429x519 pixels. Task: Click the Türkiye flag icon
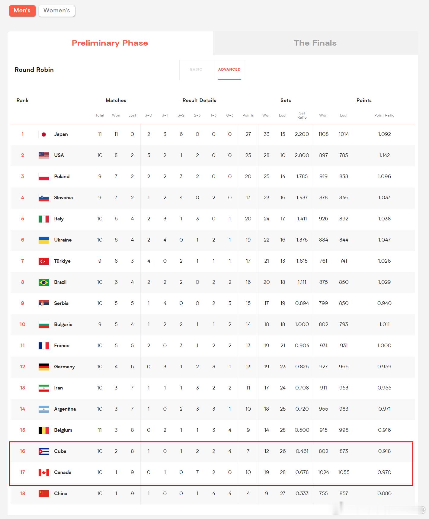point(44,261)
